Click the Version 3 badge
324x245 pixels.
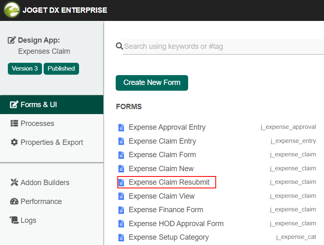click(x=25, y=69)
